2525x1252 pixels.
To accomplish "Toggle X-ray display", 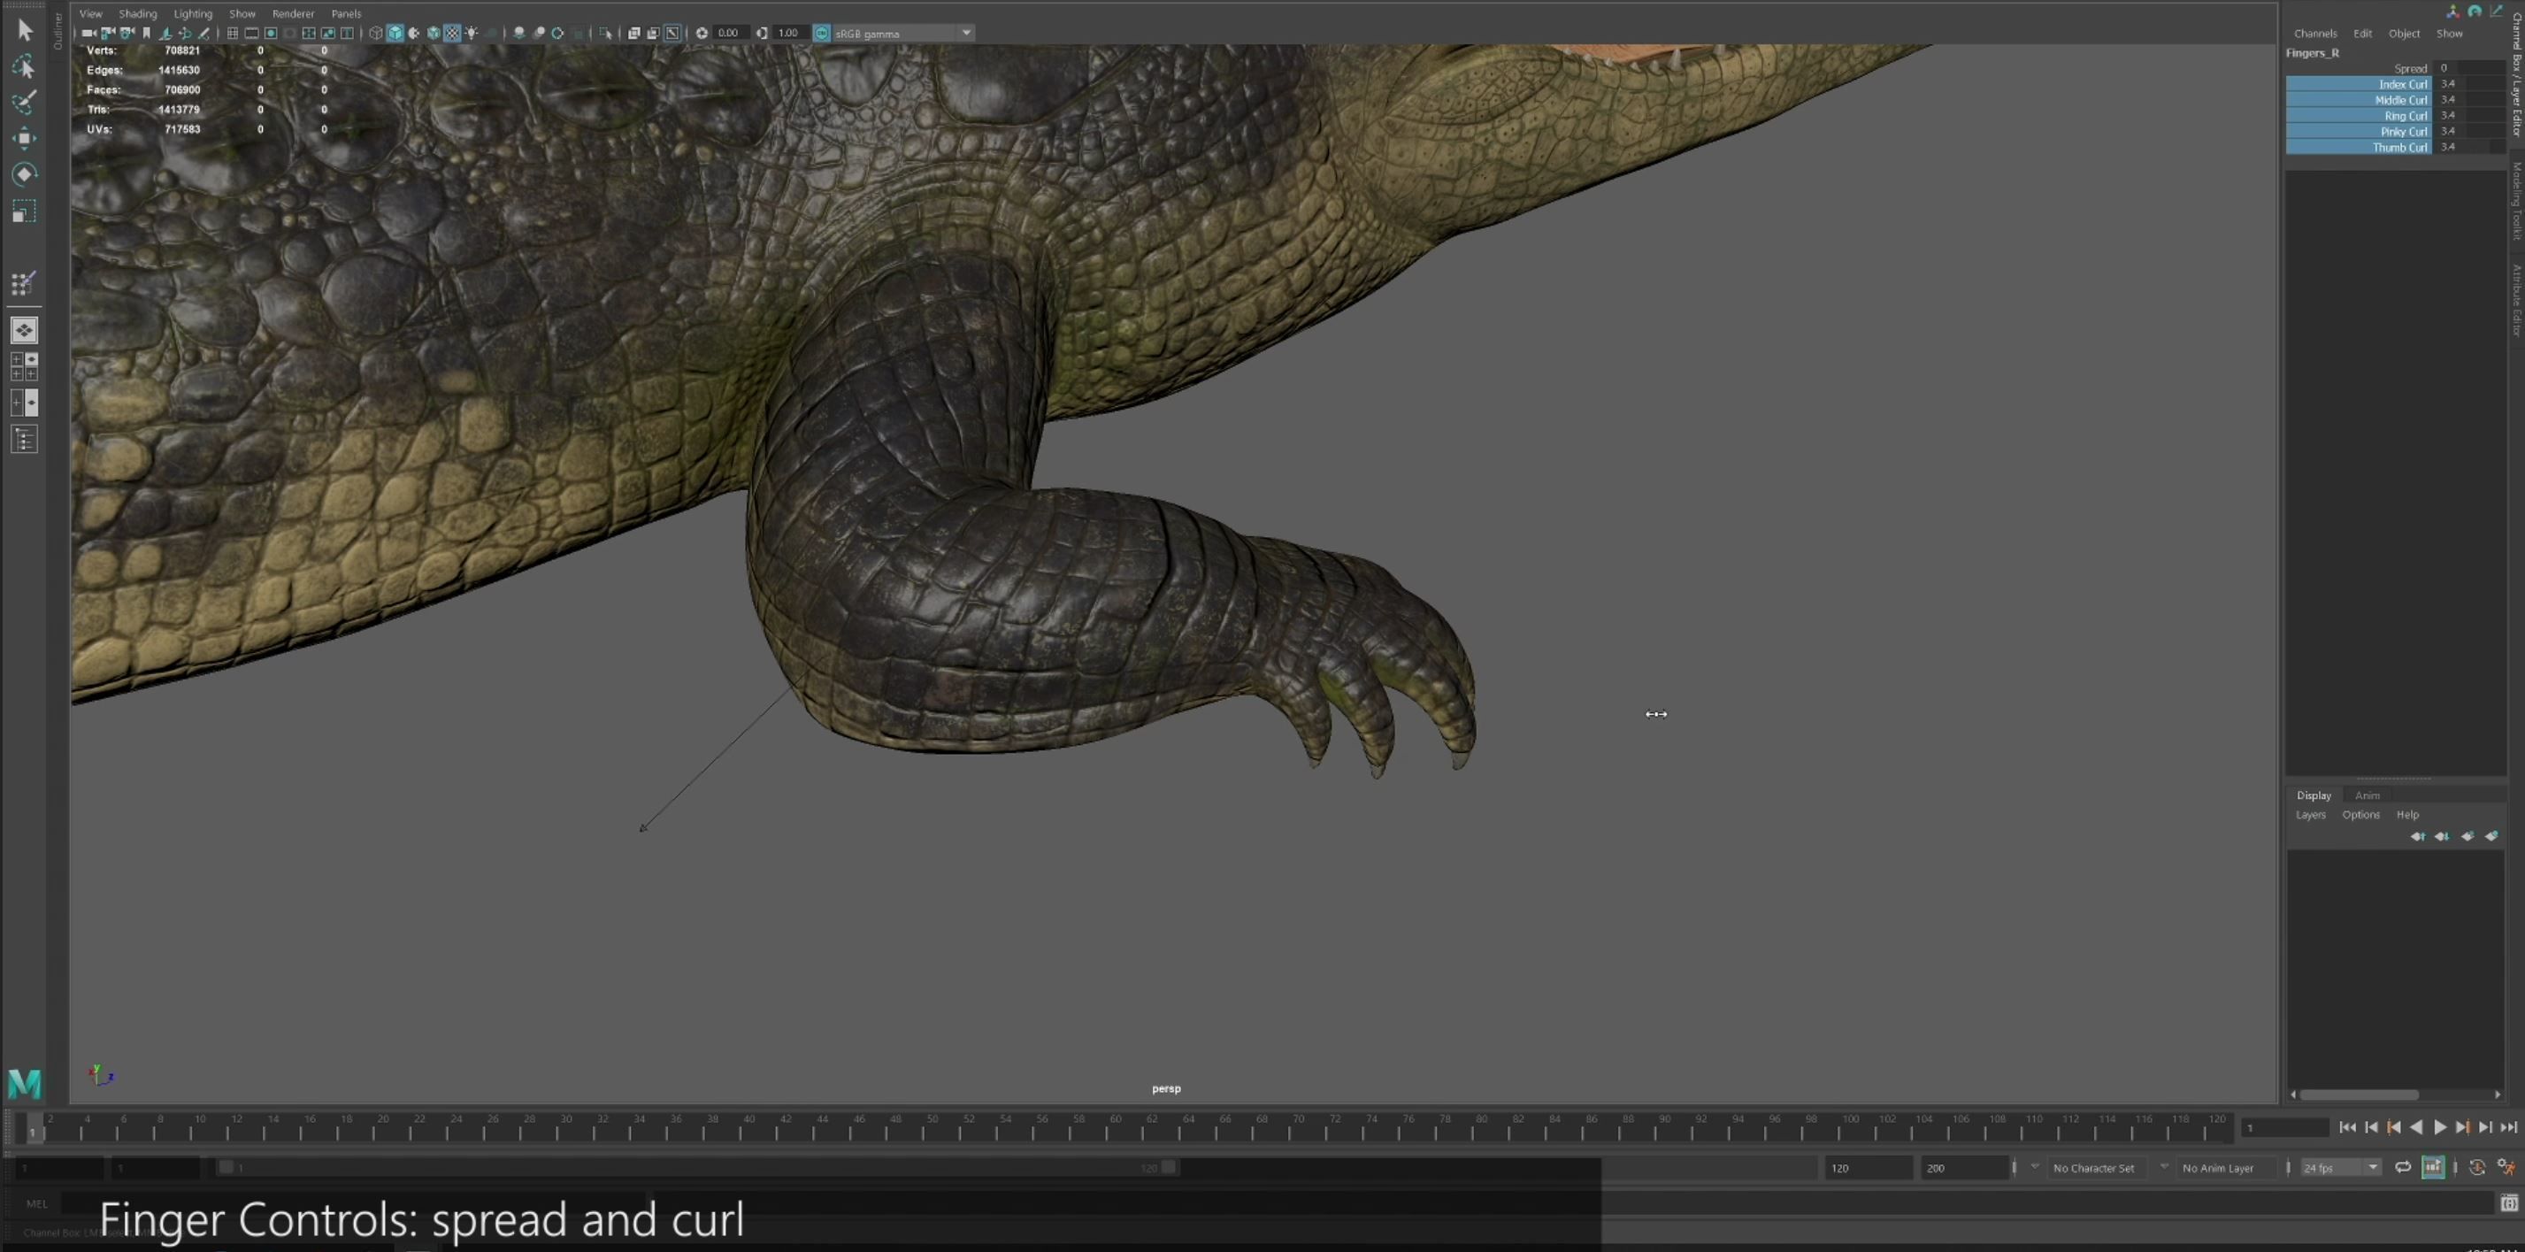I will point(634,34).
